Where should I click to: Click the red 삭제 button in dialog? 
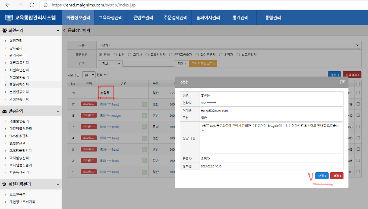pyautogui.click(x=337, y=176)
